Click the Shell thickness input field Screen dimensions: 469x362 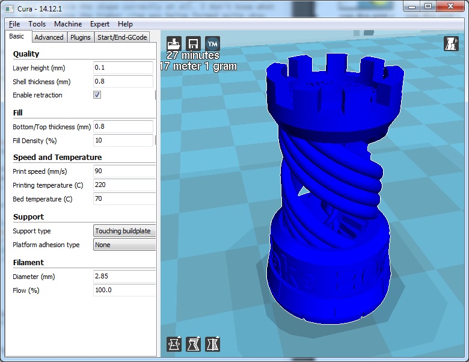click(x=123, y=81)
